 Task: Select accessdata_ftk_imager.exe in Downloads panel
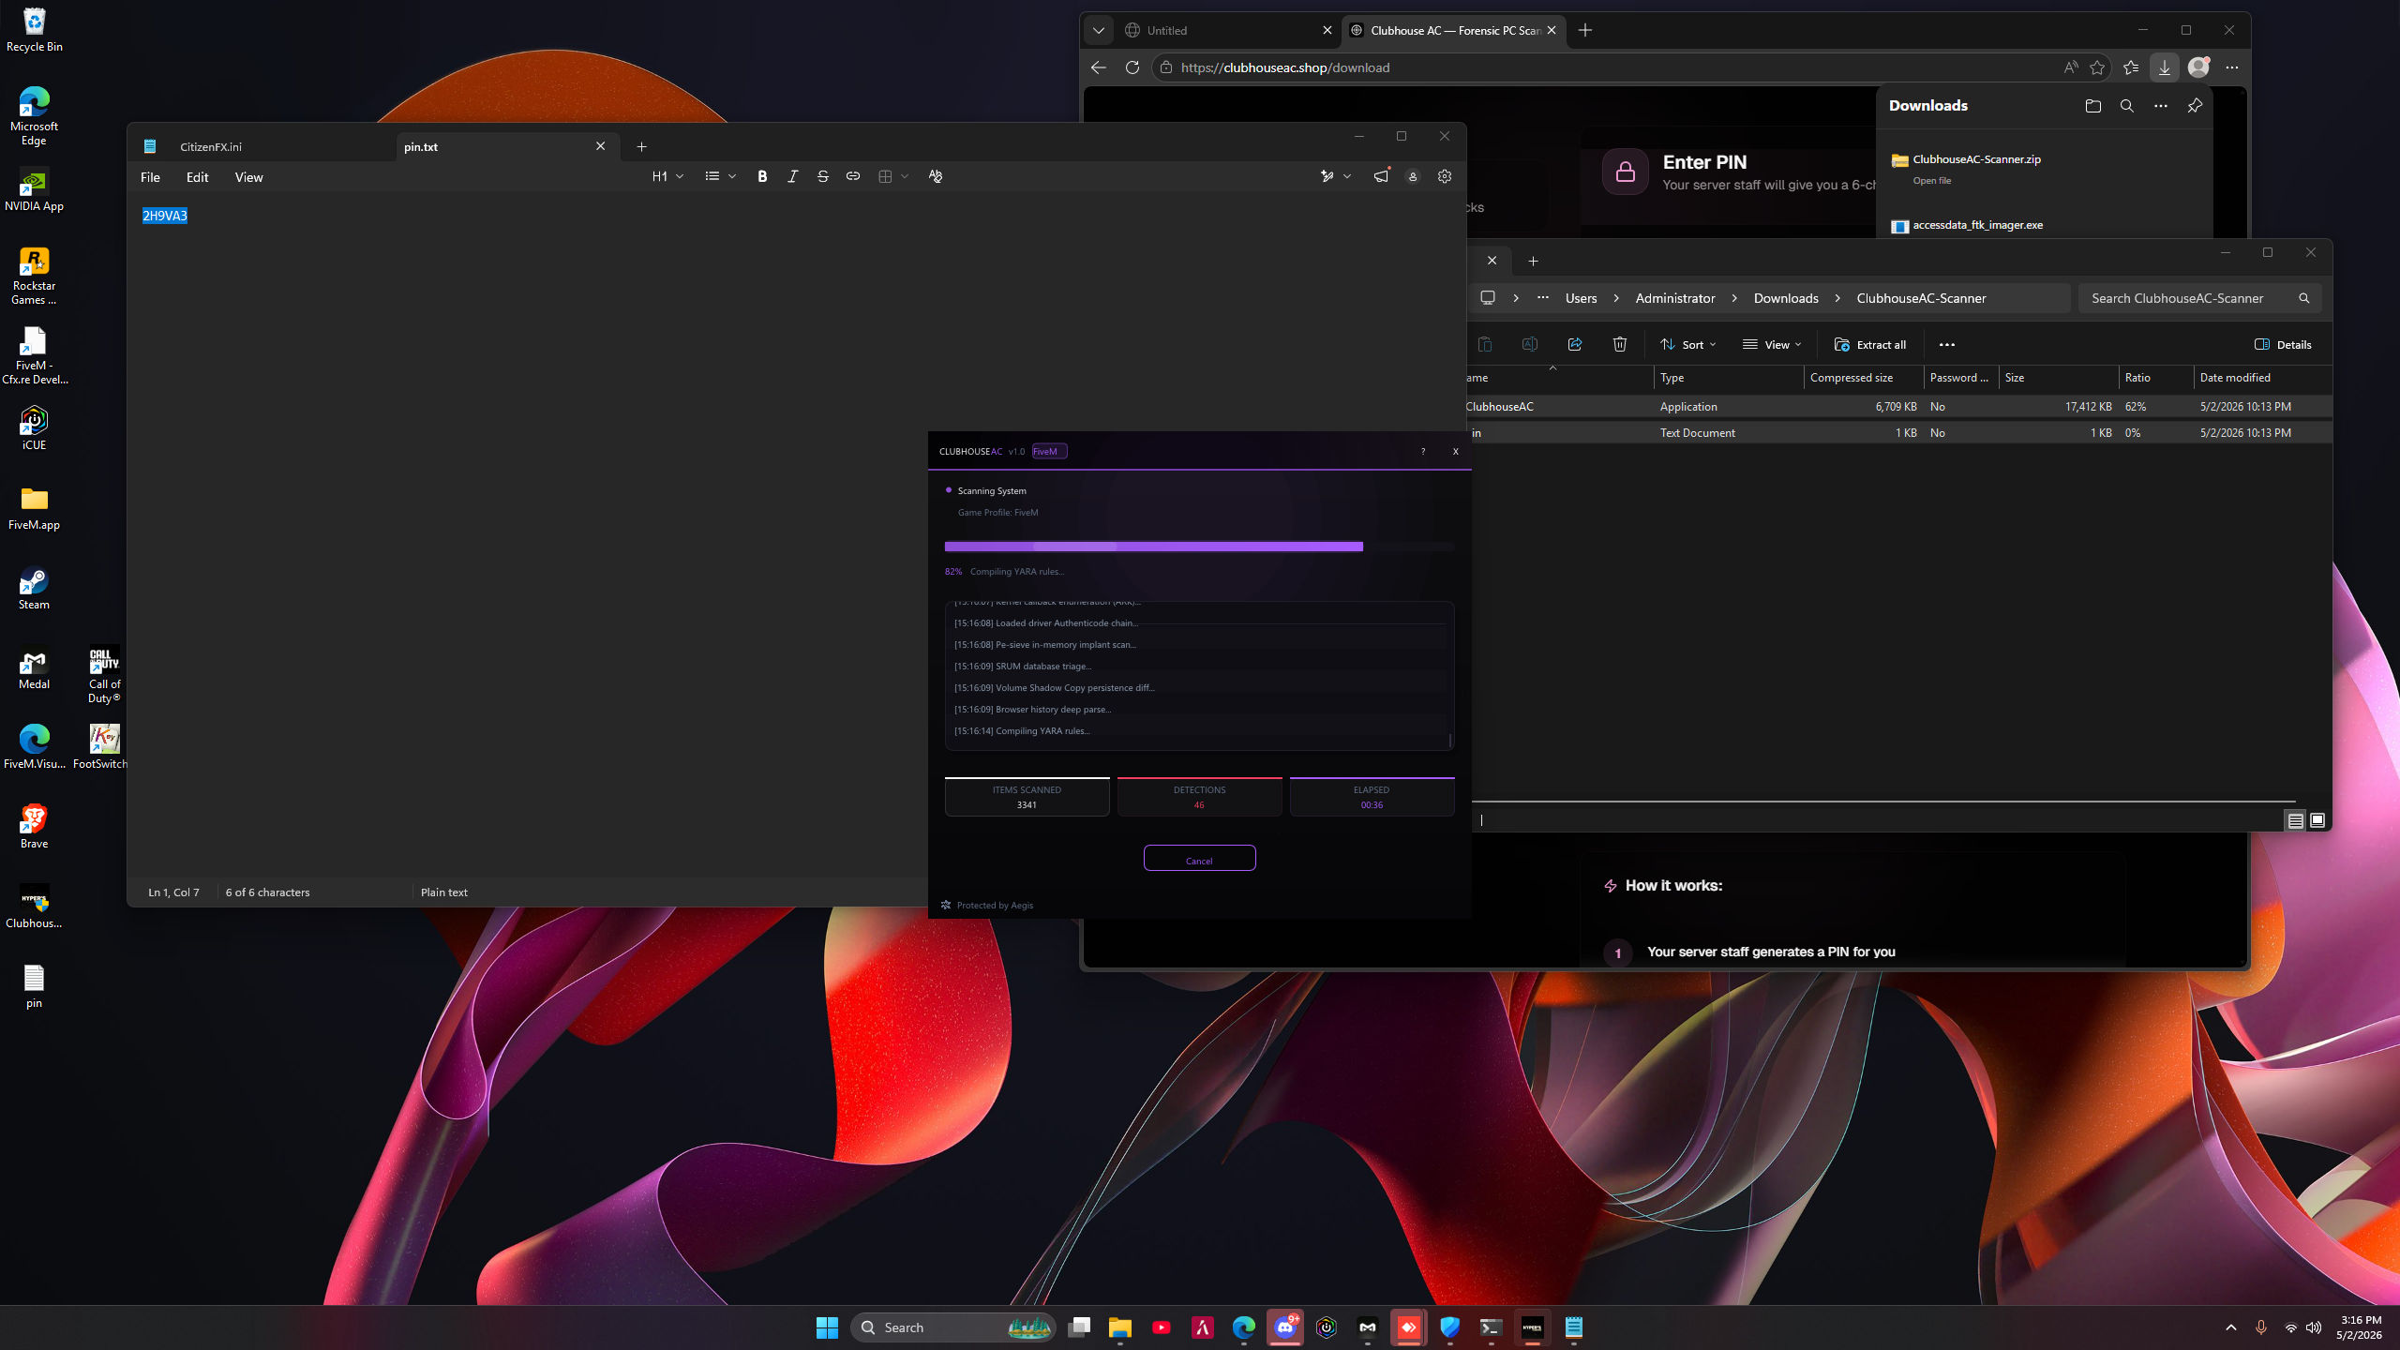coord(1977,225)
